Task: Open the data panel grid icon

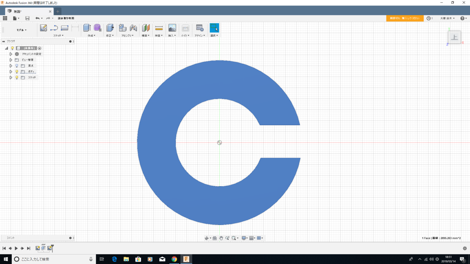Action: [5, 18]
